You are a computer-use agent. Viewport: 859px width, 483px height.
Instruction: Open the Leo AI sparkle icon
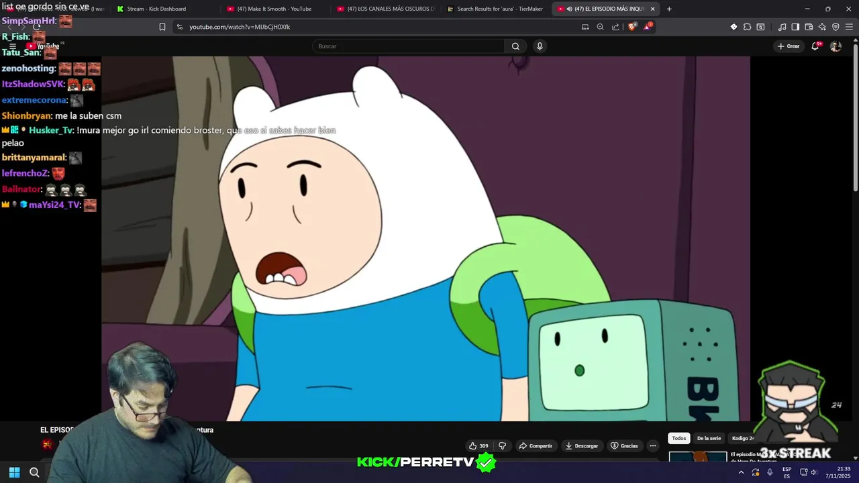pyautogui.click(x=822, y=27)
